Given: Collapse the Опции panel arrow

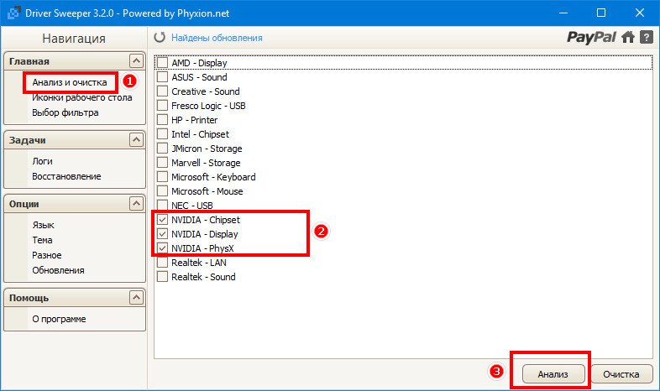Looking at the screenshot, I should [x=136, y=204].
